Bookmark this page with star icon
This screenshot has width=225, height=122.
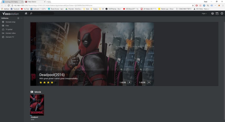click(193, 6)
